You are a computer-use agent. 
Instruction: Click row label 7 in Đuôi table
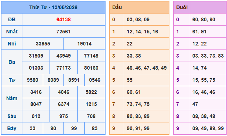pos(177,104)
